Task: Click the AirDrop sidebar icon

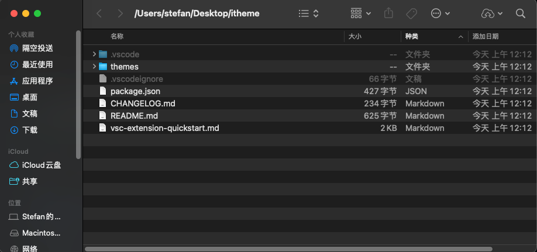Action: (14, 49)
